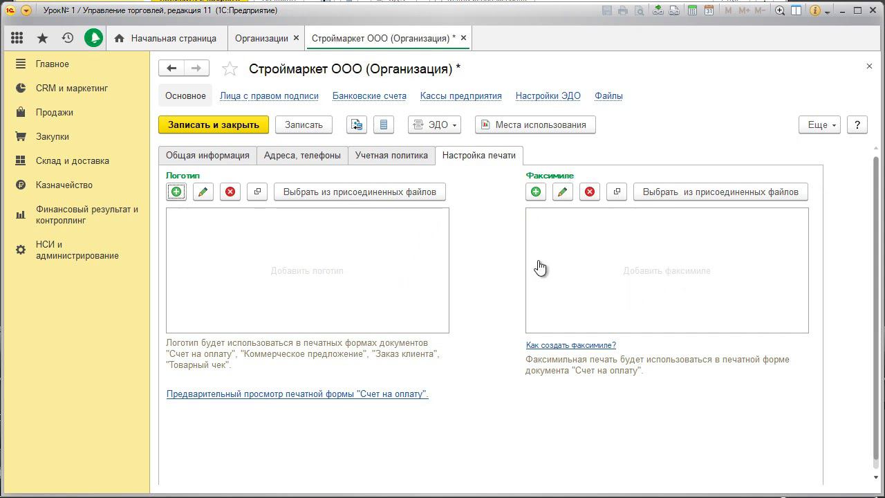Open notifications bell icon
The width and height of the screenshot is (885, 498).
click(93, 38)
